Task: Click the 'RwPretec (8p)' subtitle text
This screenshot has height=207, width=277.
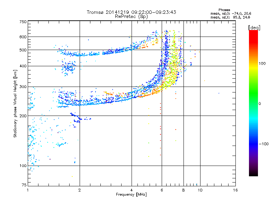Action: [x=131, y=17]
